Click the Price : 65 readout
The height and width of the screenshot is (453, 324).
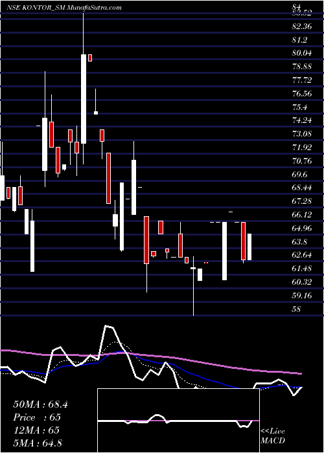click(x=37, y=417)
